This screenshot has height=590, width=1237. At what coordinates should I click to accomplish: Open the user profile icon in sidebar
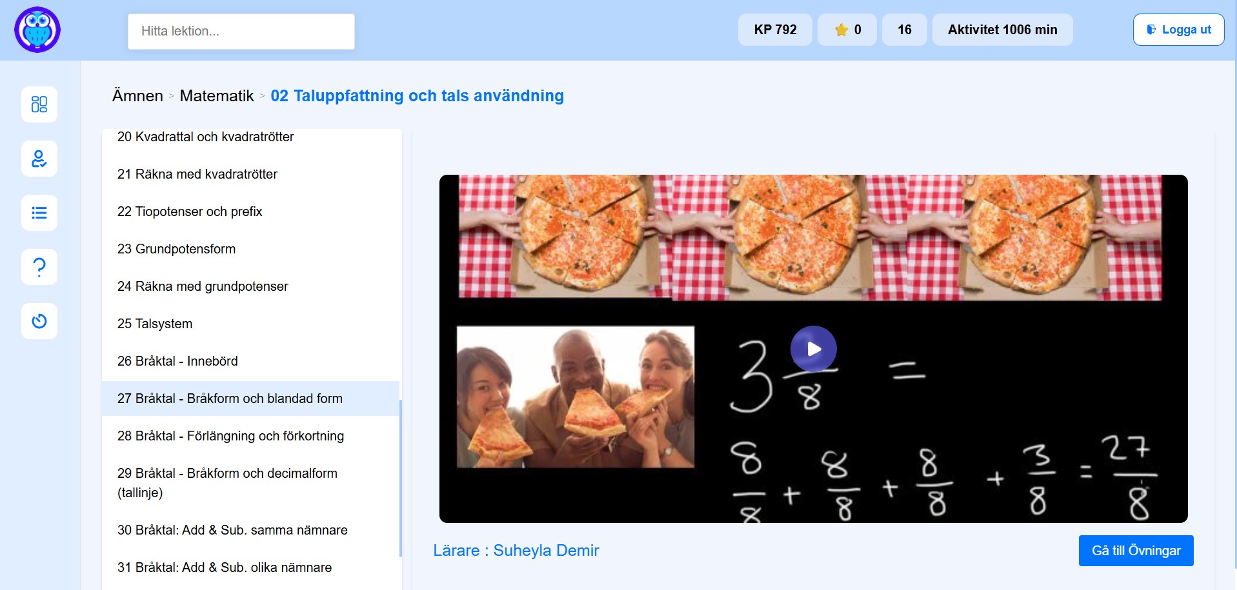39,159
